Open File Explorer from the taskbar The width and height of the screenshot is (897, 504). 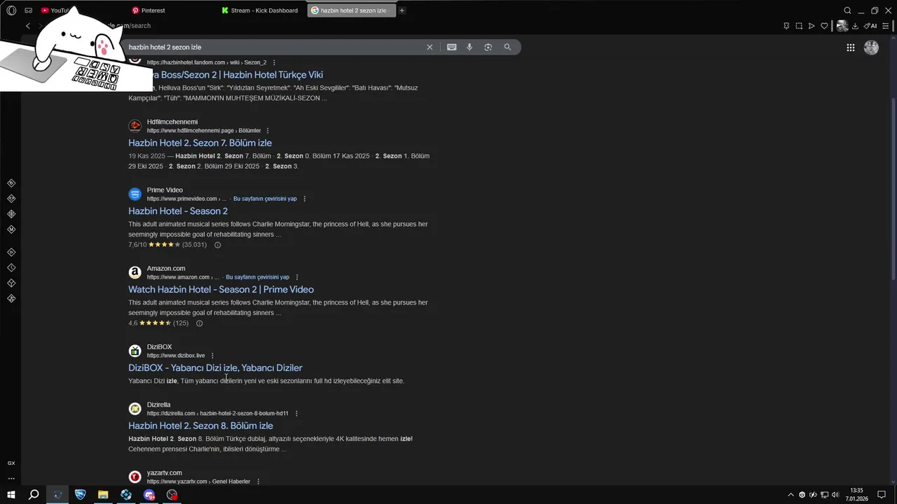coord(103,495)
